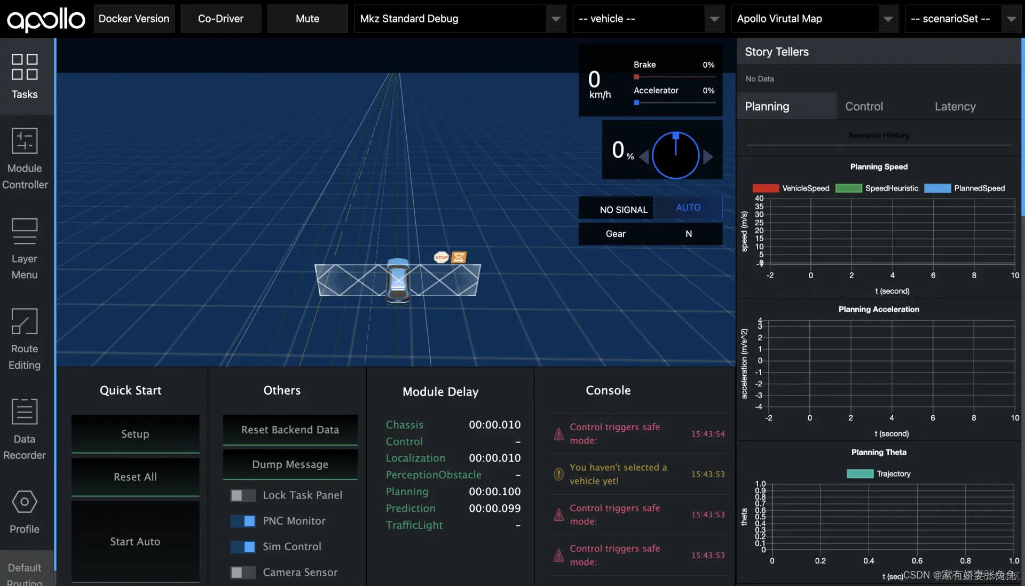This screenshot has height=586, width=1025.
Task: Toggle the Lock Task Panel switch
Action: point(243,495)
